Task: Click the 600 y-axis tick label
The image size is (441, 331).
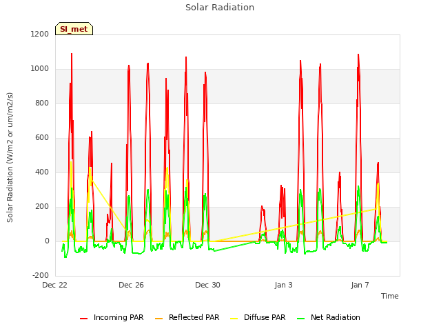Action: 42,138
